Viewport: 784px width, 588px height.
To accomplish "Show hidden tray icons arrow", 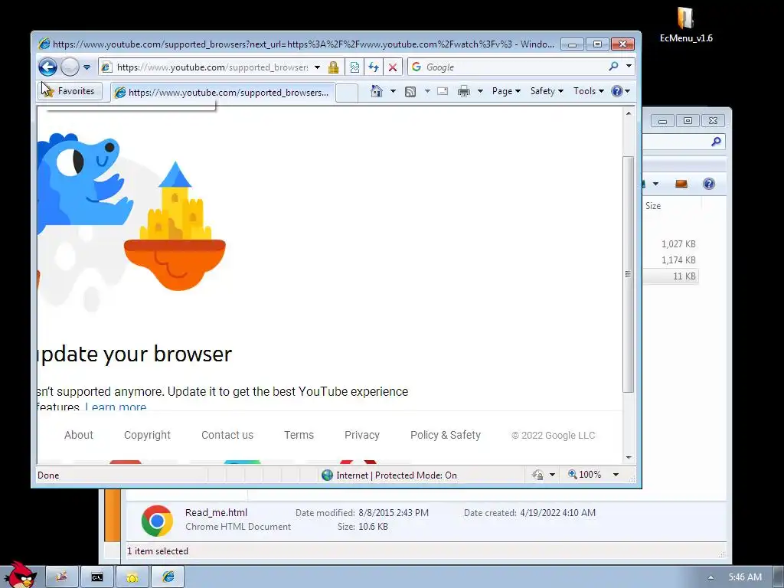I will tap(710, 577).
